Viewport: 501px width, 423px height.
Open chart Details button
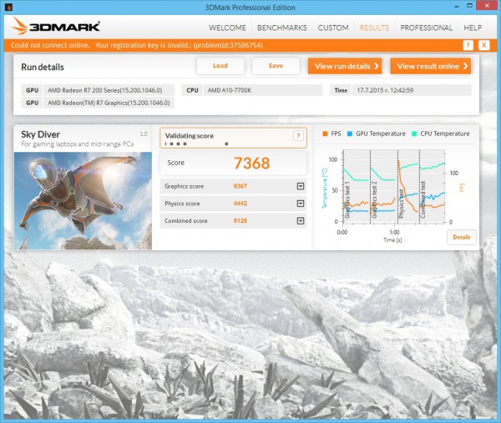click(x=462, y=237)
